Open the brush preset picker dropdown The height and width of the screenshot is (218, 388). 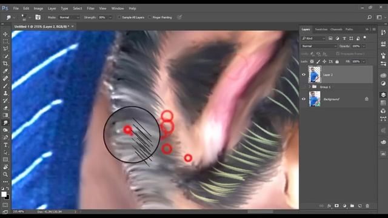tap(30, 18)
